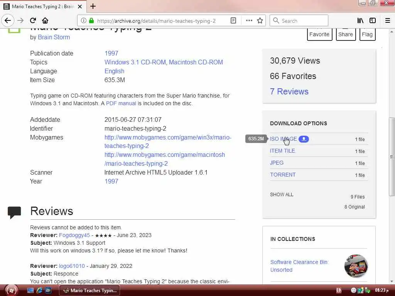Click the green secure padlock icon
This screenshot has width=395, height=296.
point(91,21)
